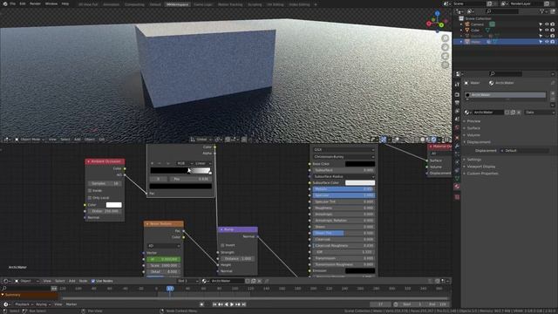Switch perspective/orthographic gizmo in viewport
Viewport: 558px width, 314px height.
(x=446, y=65)
